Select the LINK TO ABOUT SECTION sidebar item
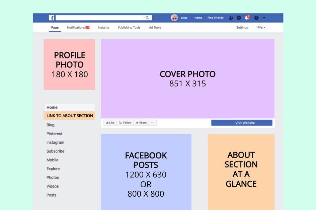This screenshot has width=316, height=210. click(x=69, y=115)
